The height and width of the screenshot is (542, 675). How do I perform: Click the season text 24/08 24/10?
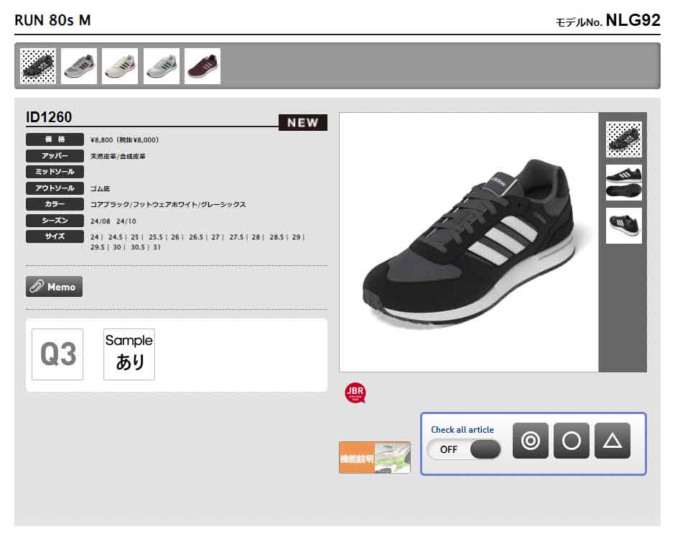(113, 221)
